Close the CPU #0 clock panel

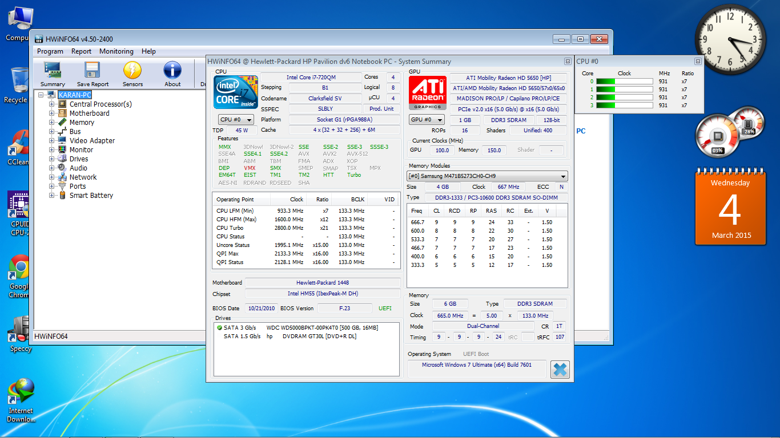[x=698, y=62]
